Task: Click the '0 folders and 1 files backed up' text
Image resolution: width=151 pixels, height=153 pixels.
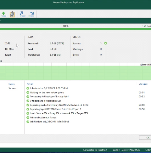Action: (x=45, y=101)
